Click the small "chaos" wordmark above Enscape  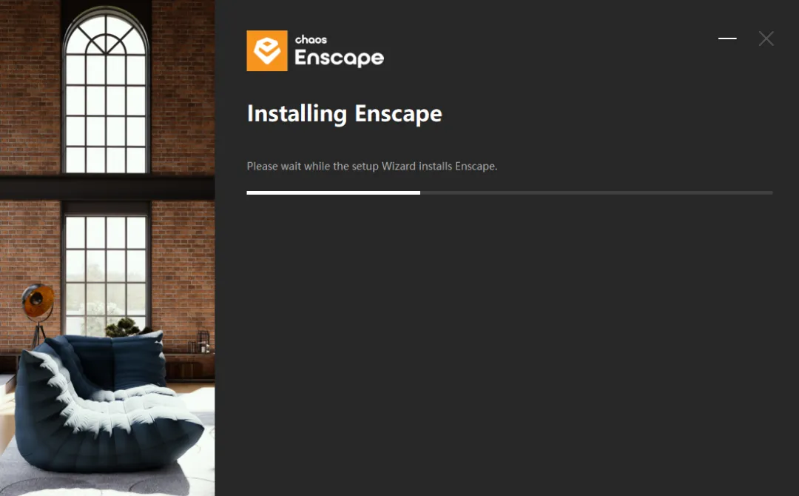tap(311, 39)
